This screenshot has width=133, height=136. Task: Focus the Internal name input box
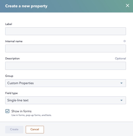tap(65, 48)
